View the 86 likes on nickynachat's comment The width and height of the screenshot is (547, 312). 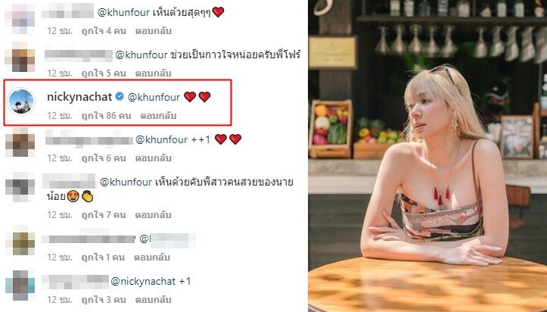(106, 116)
